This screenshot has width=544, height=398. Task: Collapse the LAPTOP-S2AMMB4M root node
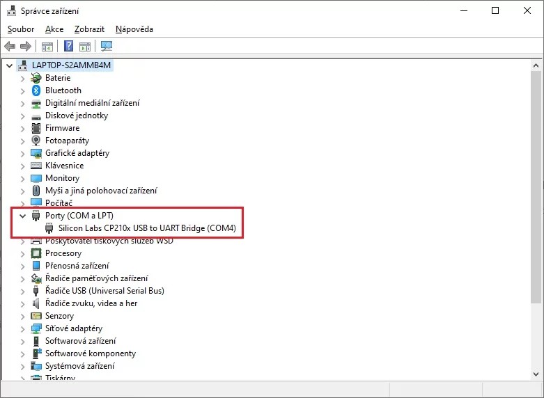point(9,65)
